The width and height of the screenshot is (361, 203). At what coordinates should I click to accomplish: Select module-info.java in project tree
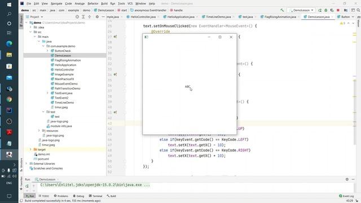click(x=61, y=126)
